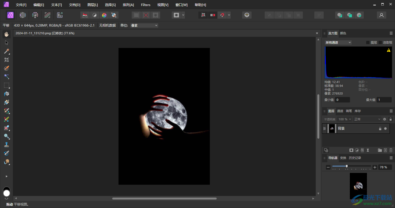Image resolution: width=395 pixels, height=208 pixels.
Task: Tick the 选取框 checkbox in the histogram panel
Action: [380, 42]
